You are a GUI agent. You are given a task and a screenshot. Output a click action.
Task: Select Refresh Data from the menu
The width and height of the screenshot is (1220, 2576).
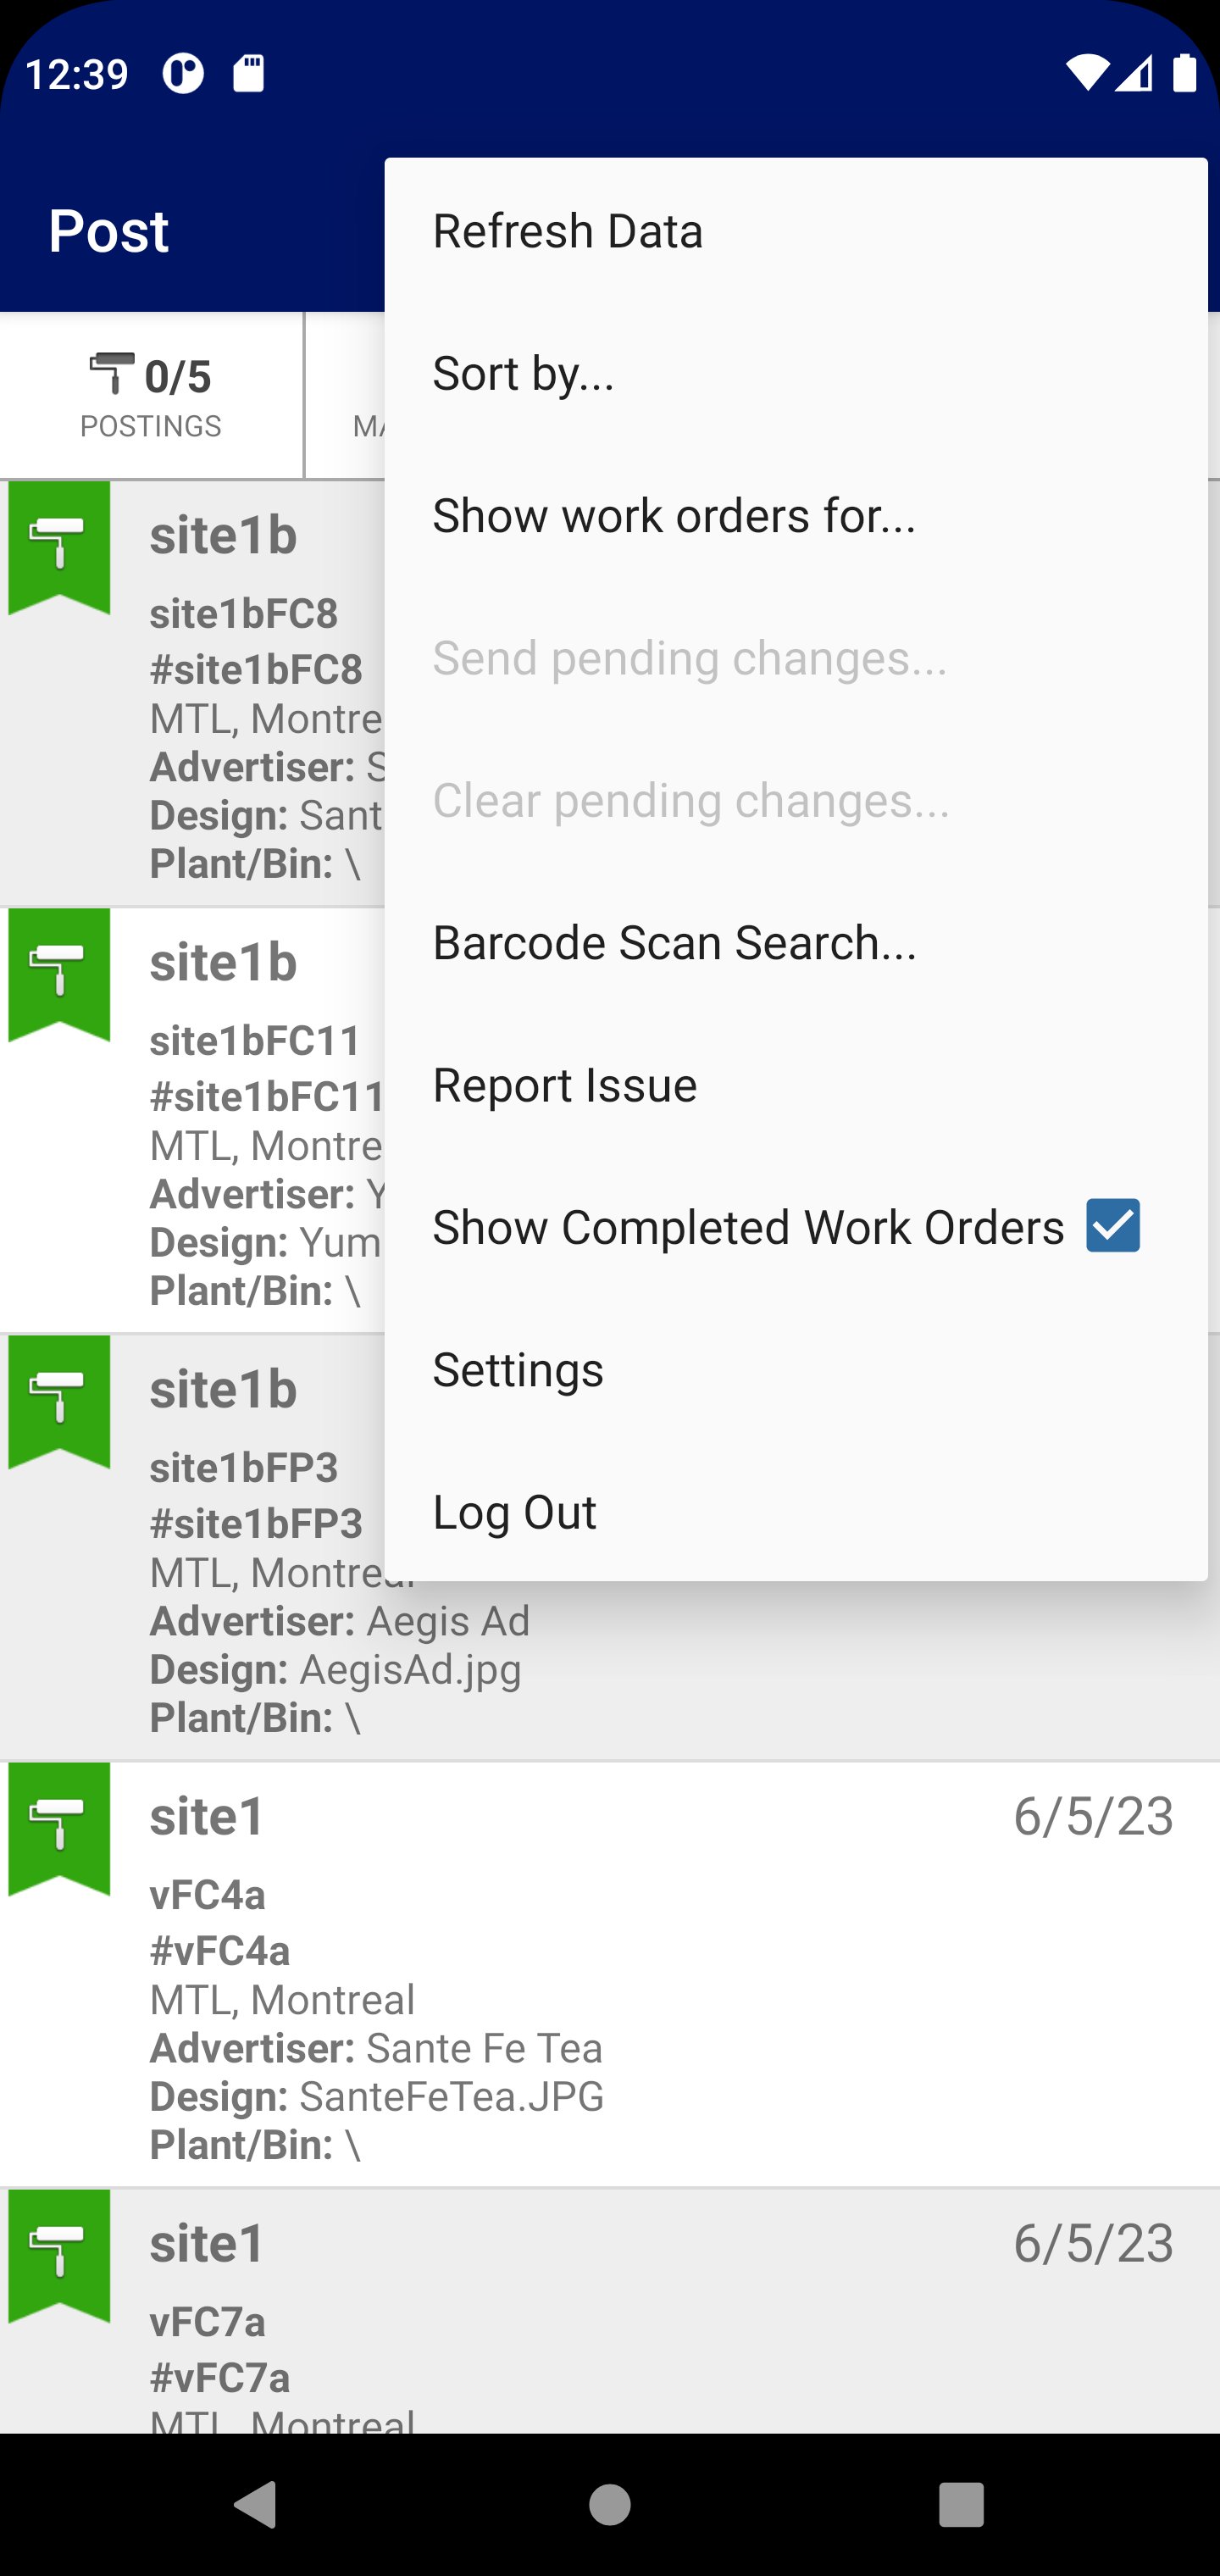click(x=567, y=231)
